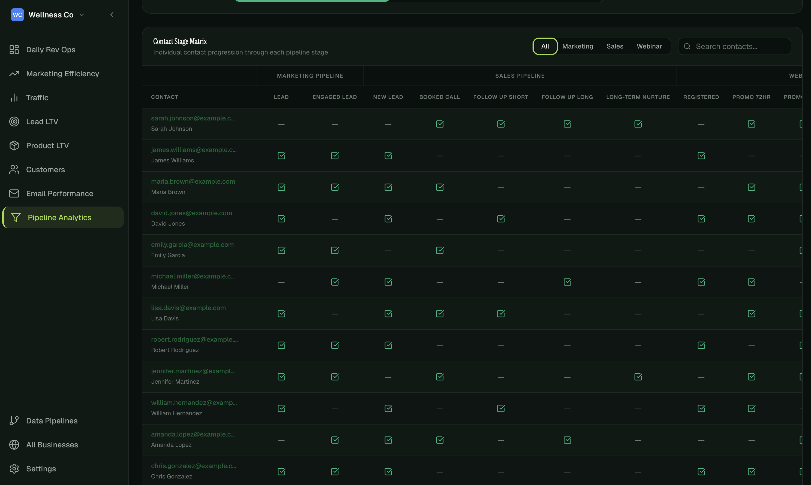Click Lisa Davis' New Lead checkmark
The height and width of the screenshot is (485, 811).
click(x=388, y=313)
